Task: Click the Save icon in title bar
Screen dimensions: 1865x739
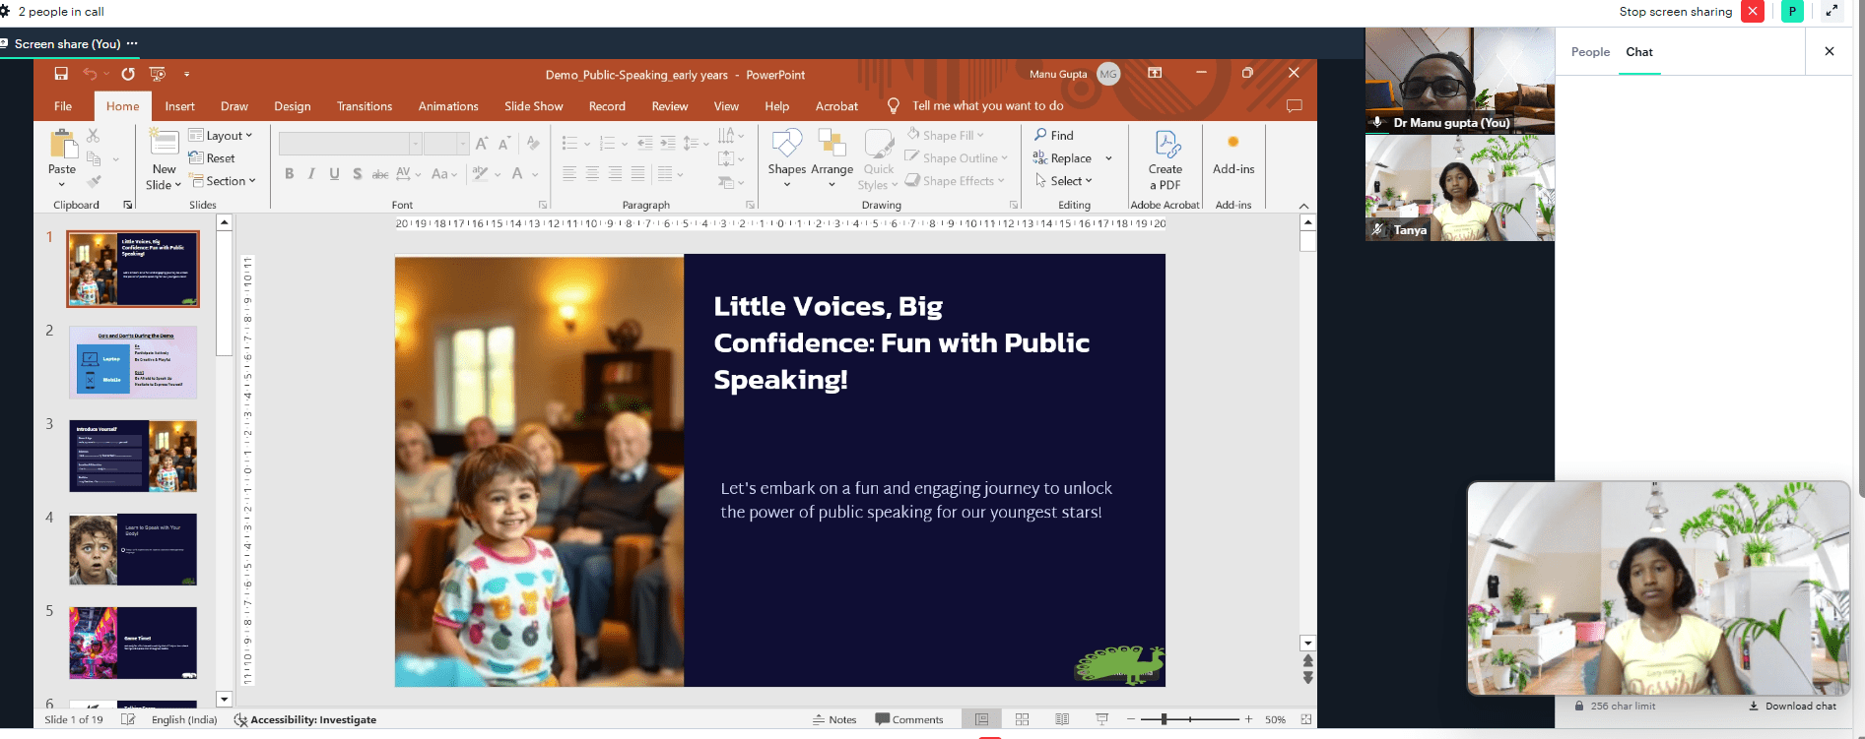Action: click(x=61, y=74)
